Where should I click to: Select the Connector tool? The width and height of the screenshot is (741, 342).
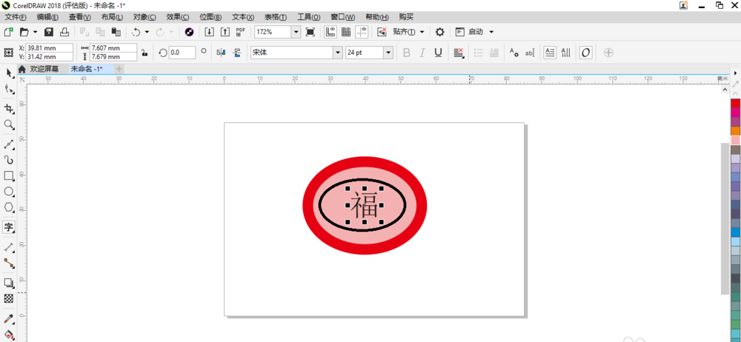click(x=9, y=263)
